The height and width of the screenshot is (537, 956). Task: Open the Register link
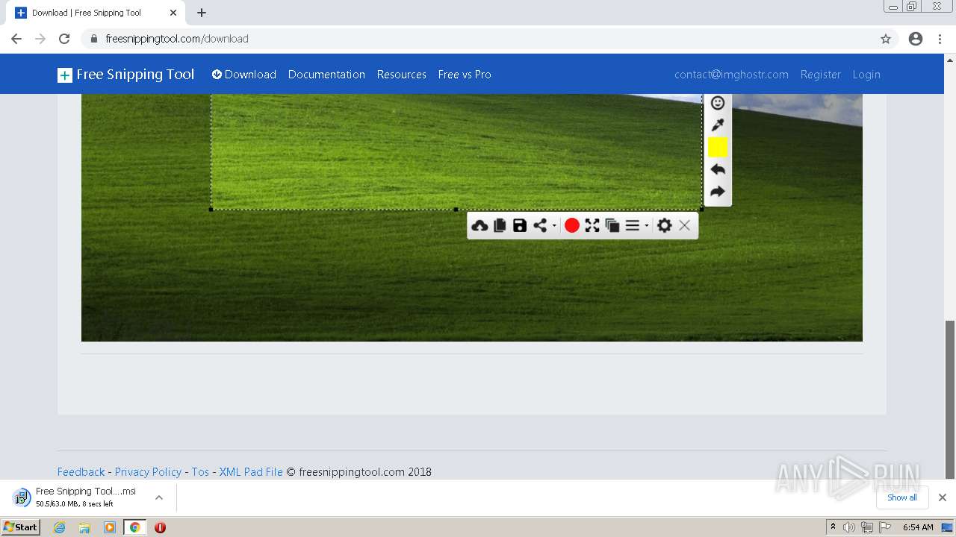pos(820,75)
